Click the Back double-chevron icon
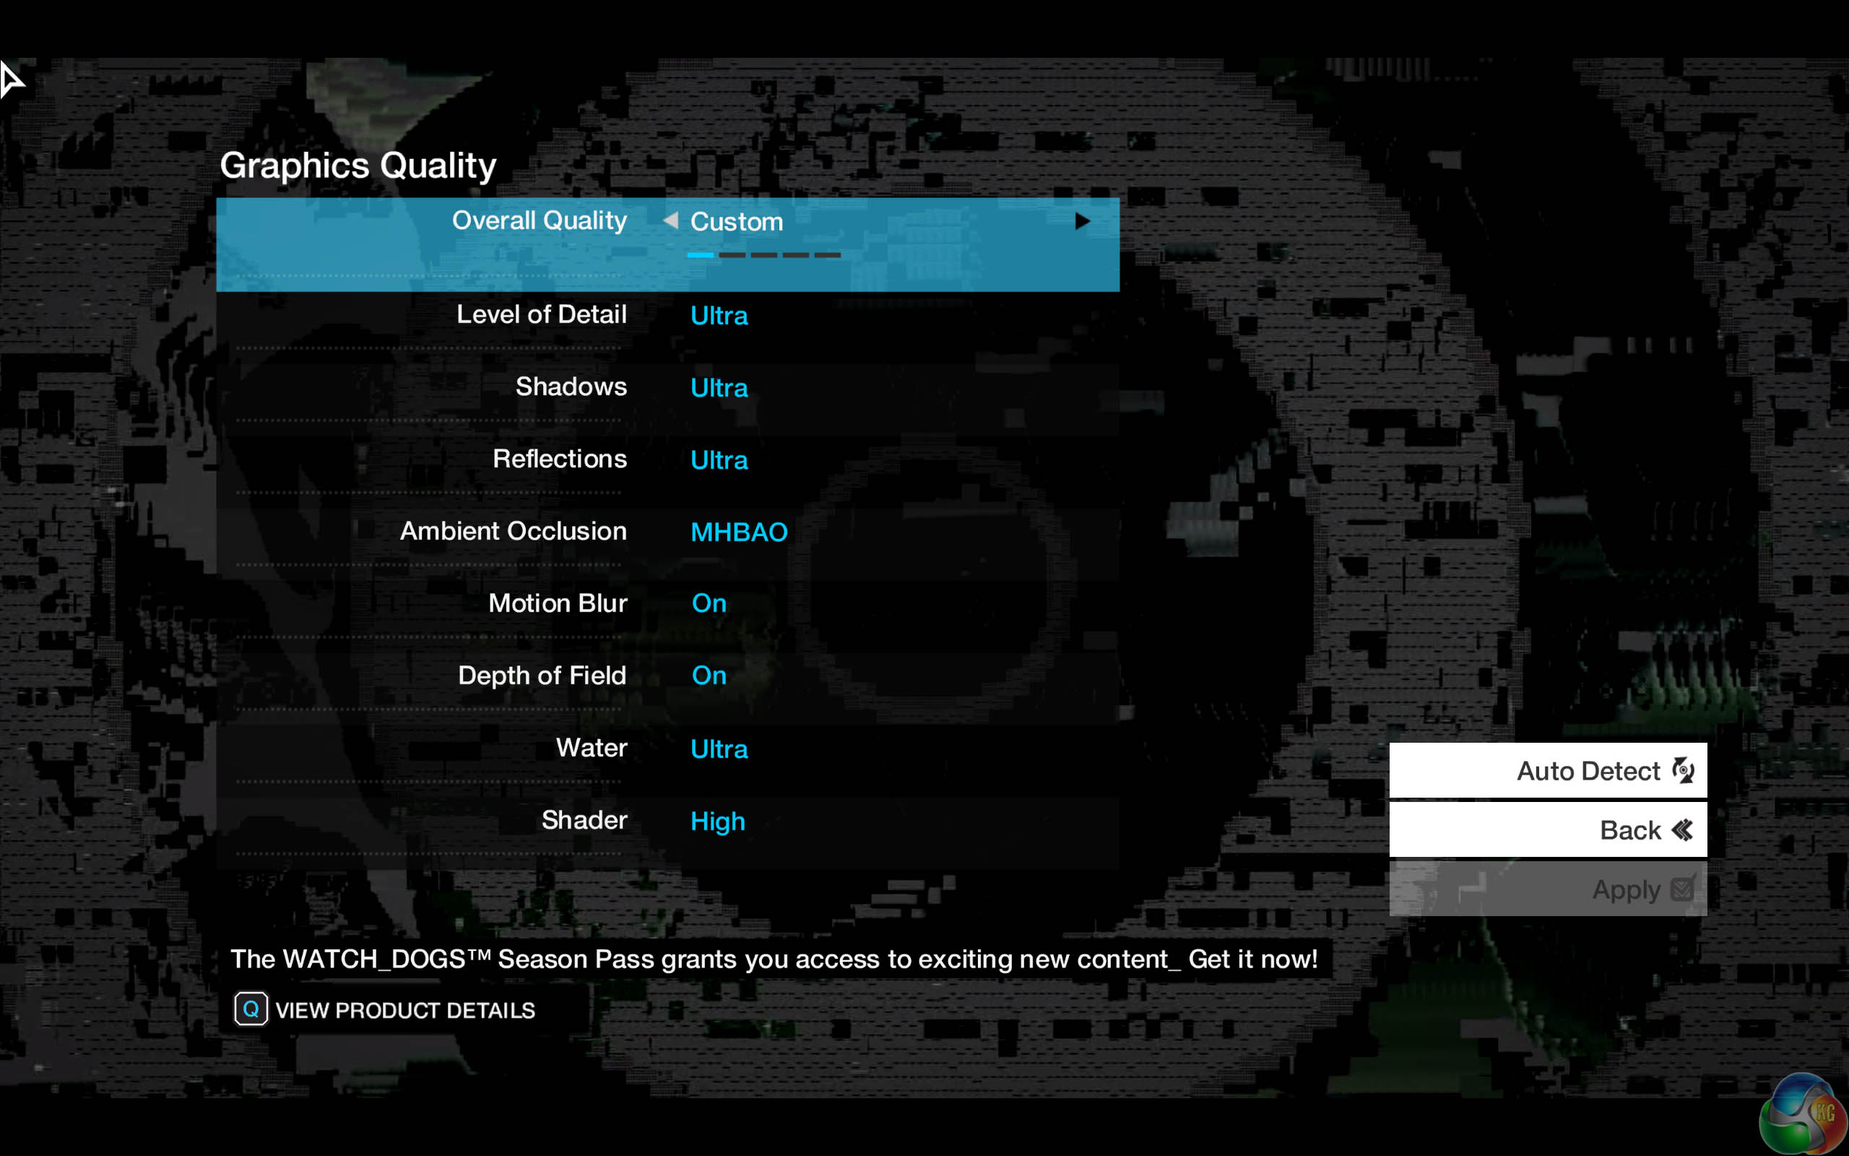The image size is (1849, 1156). tap(1683, 830)
